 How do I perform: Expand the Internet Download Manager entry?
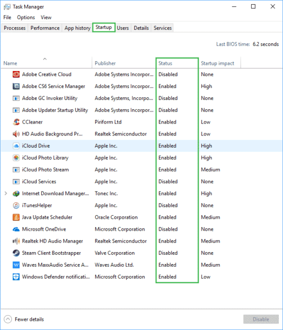(x=6, y=193)
